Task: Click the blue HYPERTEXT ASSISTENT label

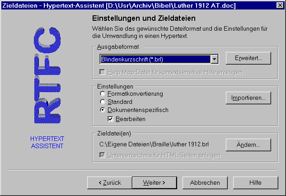Action: coord(47,142)
